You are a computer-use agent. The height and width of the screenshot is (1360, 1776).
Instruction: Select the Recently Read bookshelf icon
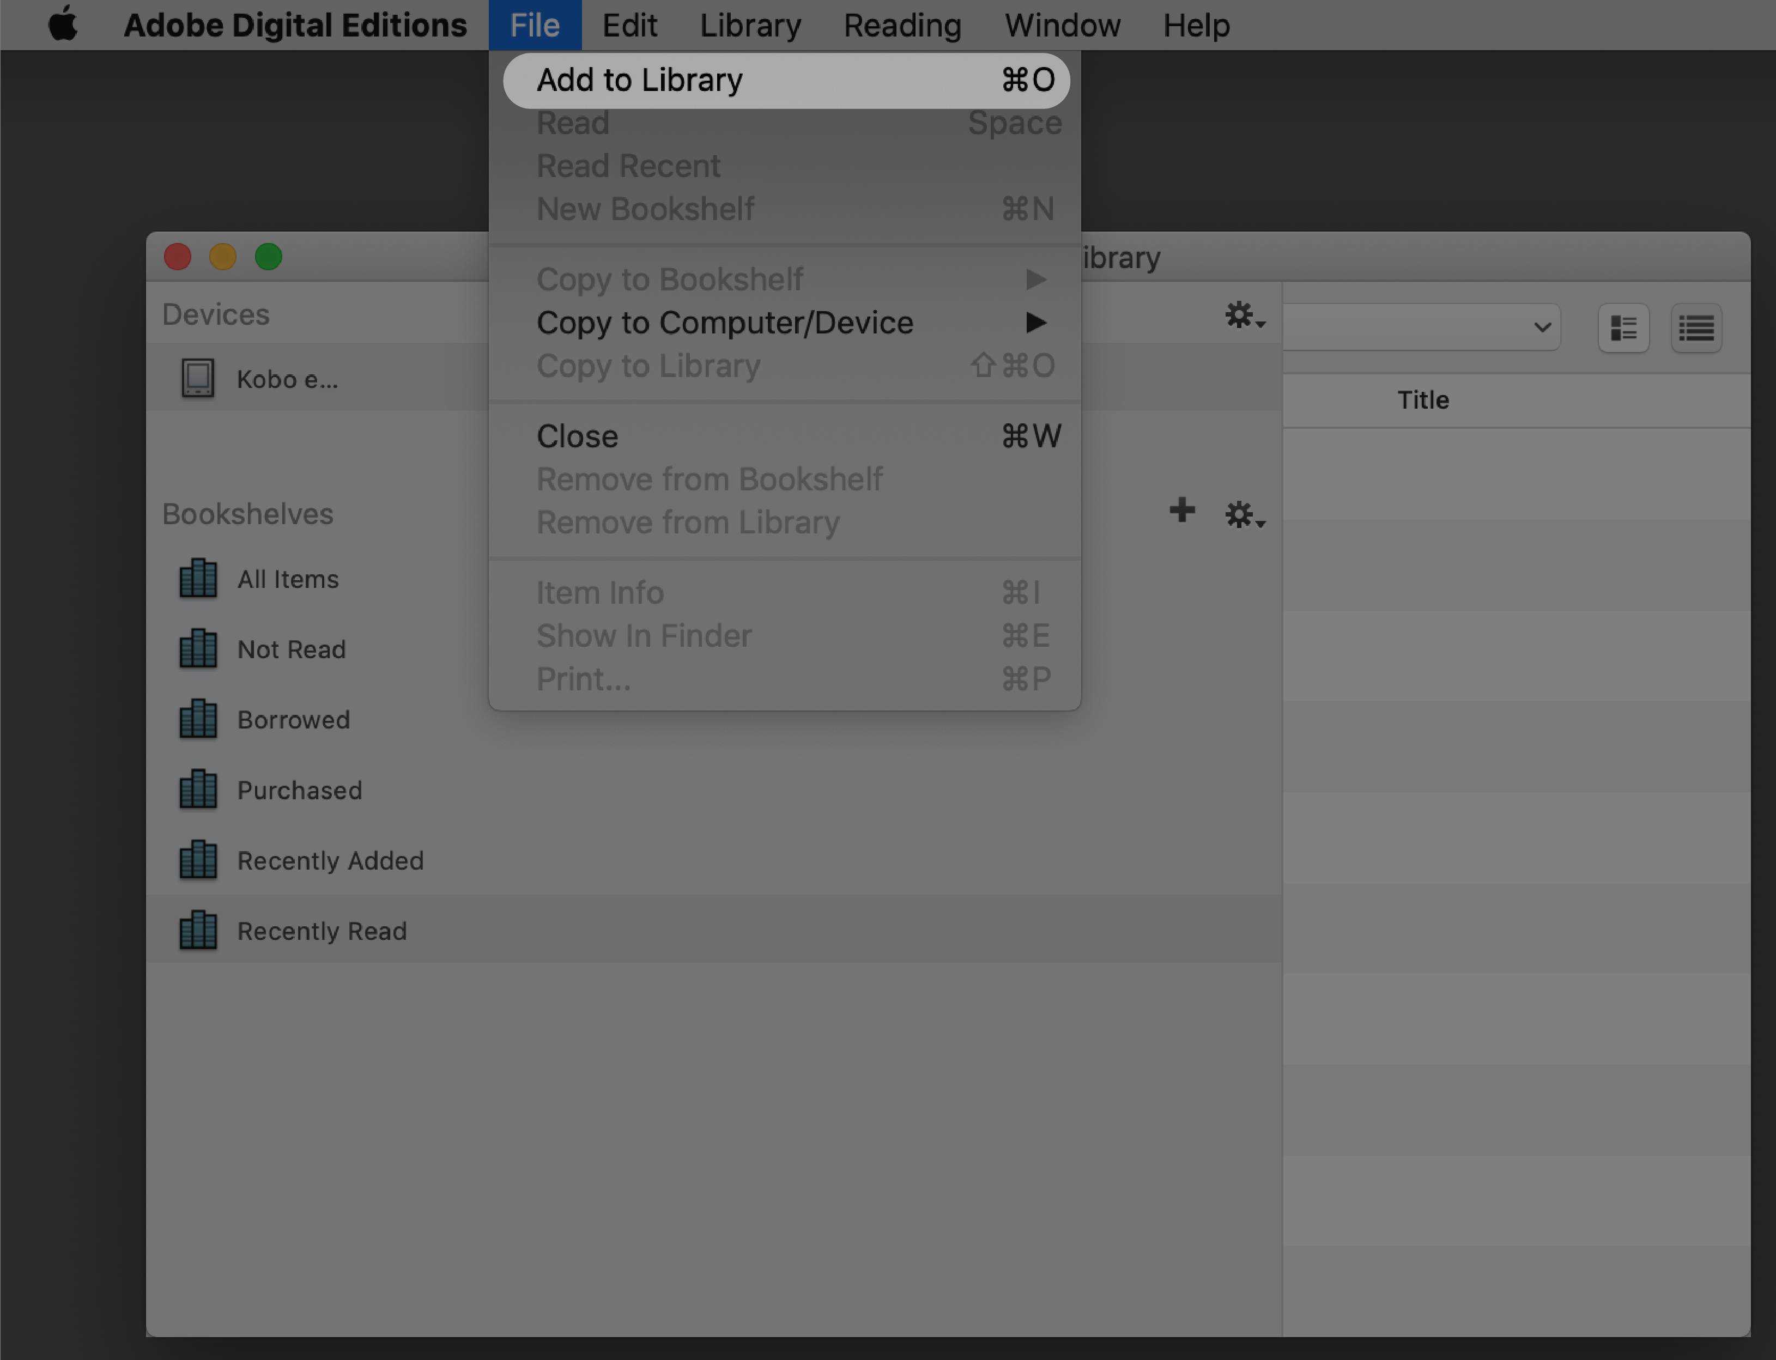[198, 930]
